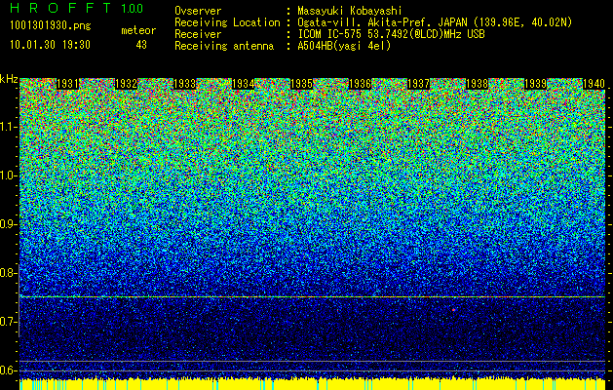Click the 1940 time marker
This screenshot has height=390, width=613.
(x=594, y=84)
